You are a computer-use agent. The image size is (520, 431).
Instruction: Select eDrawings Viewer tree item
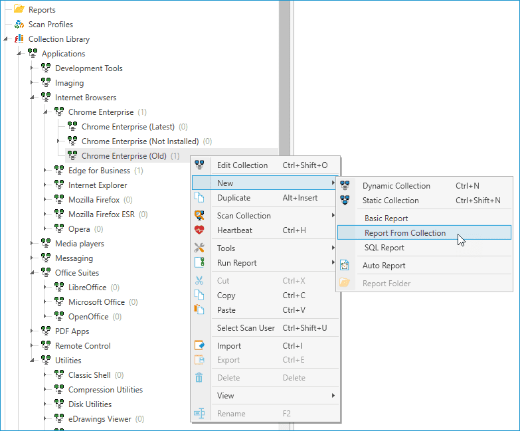pyautogui.click(x=100, y=419)
